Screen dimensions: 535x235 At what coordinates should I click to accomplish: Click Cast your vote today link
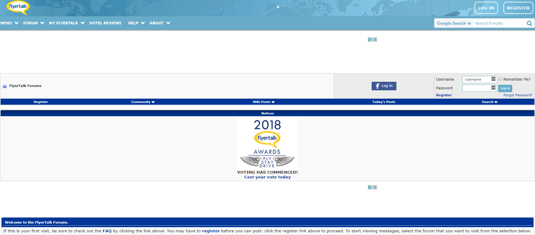point(267,177)
